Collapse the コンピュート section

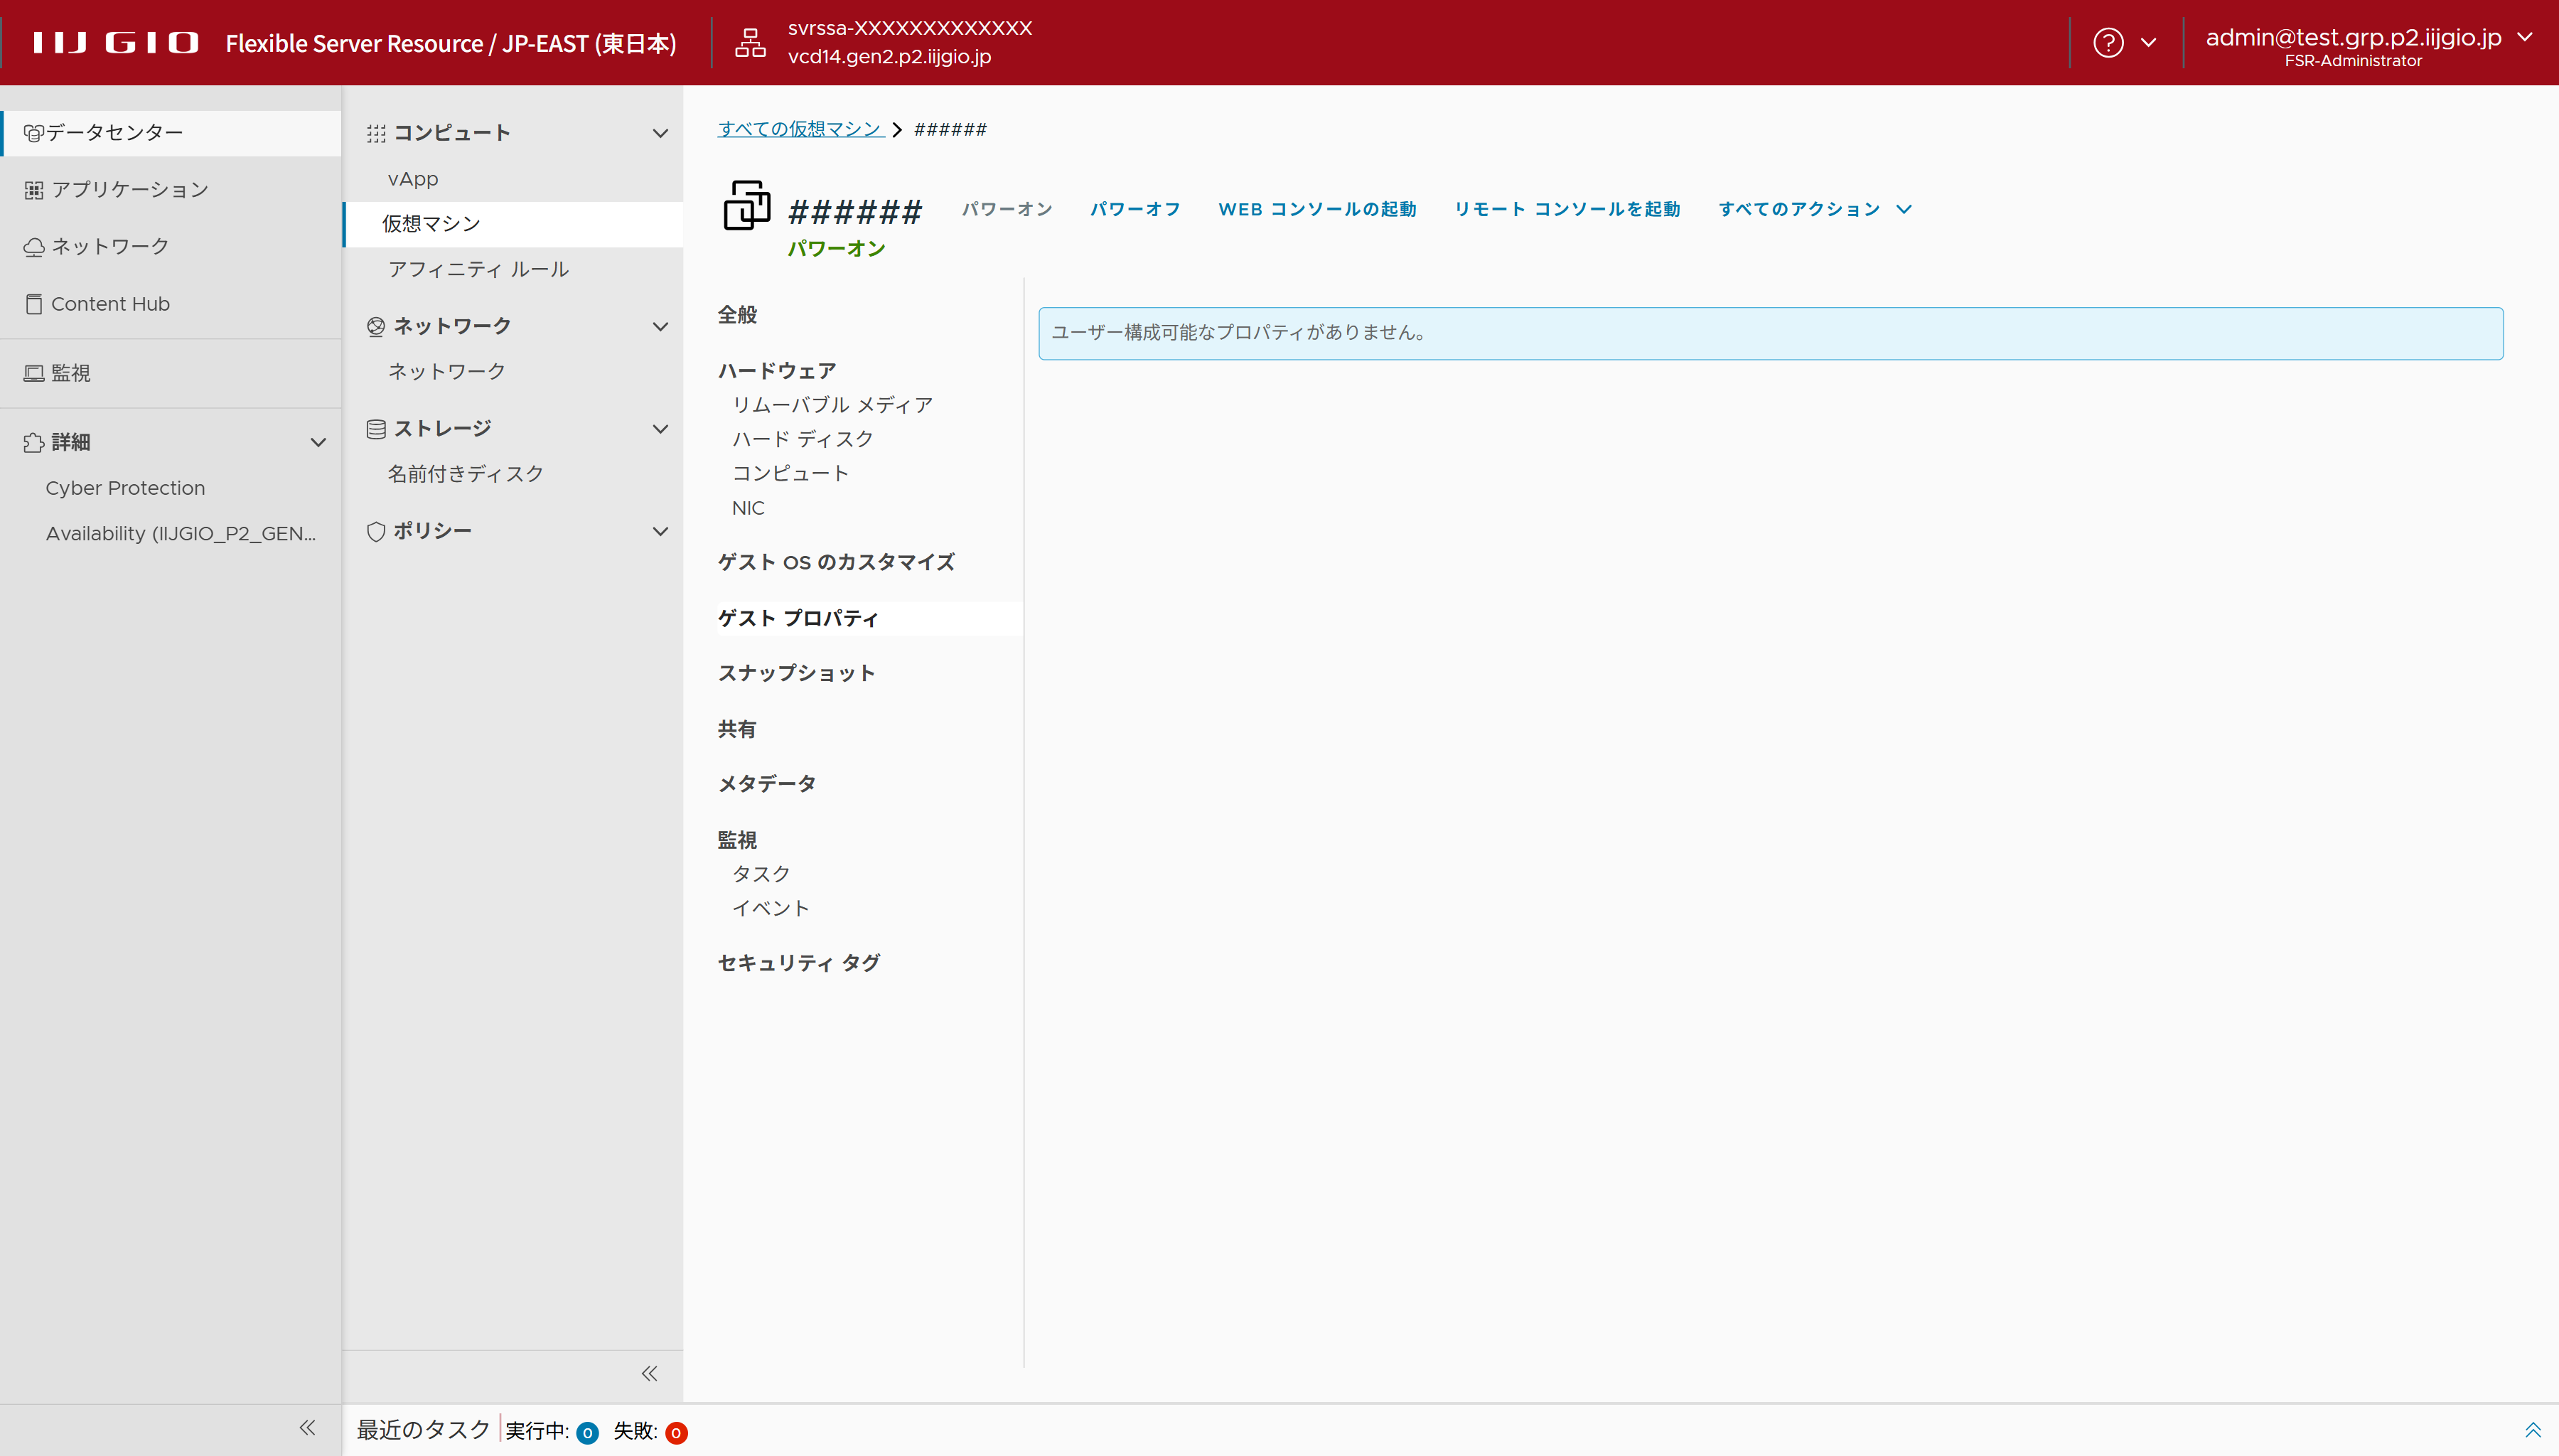(660, 133)
